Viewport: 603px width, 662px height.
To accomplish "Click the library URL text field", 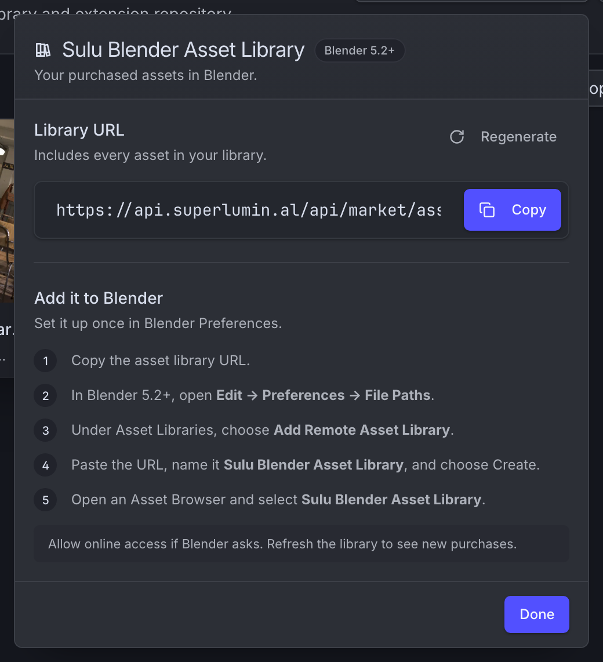I will [248, 210].
